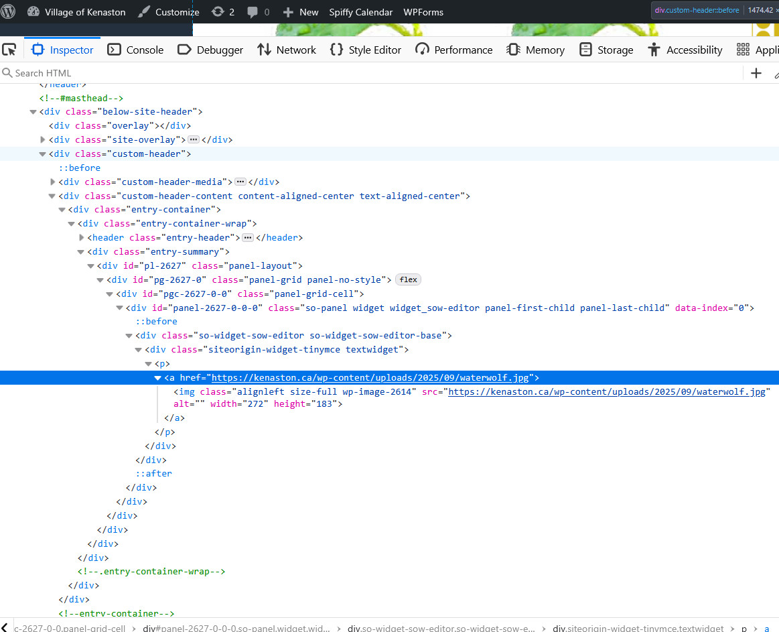This screenshot has height=632, width=779.
Task: Toggle the flex badge on panel-grid
Action: coord(408,279)
